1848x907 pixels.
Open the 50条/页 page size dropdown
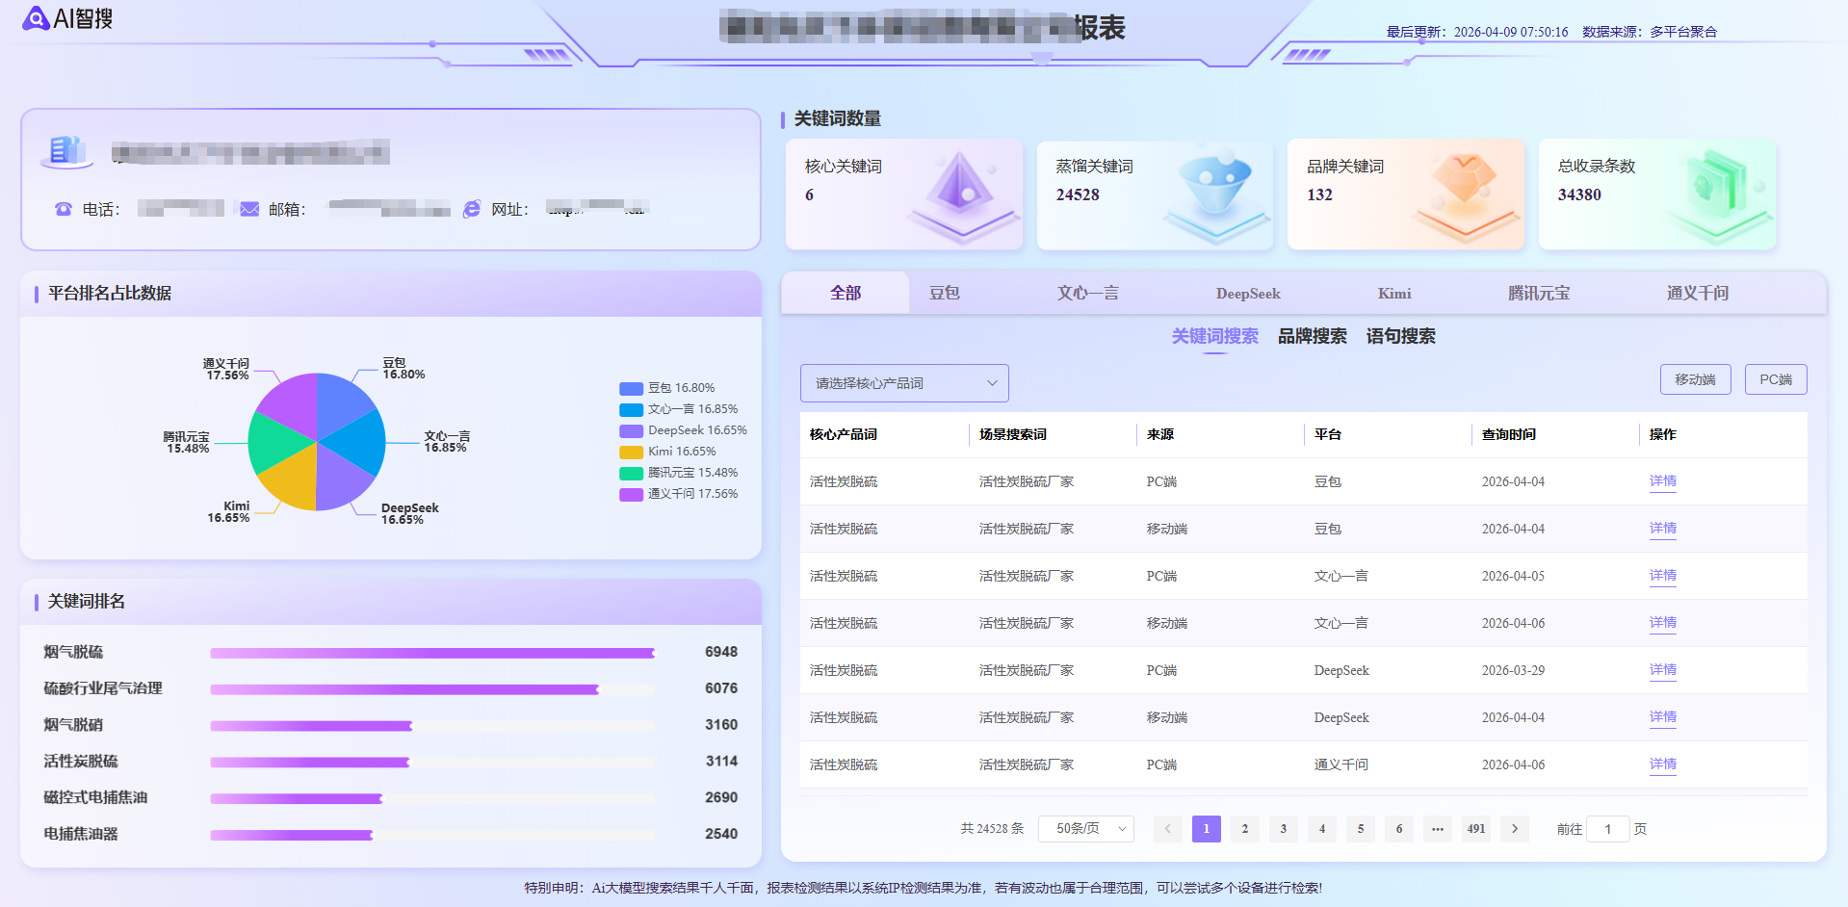(1086, 829)
